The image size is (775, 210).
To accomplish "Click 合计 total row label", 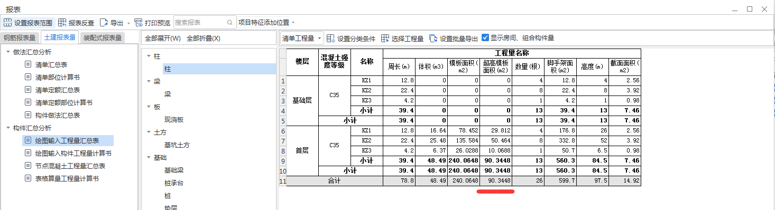I will pos(334,180).
